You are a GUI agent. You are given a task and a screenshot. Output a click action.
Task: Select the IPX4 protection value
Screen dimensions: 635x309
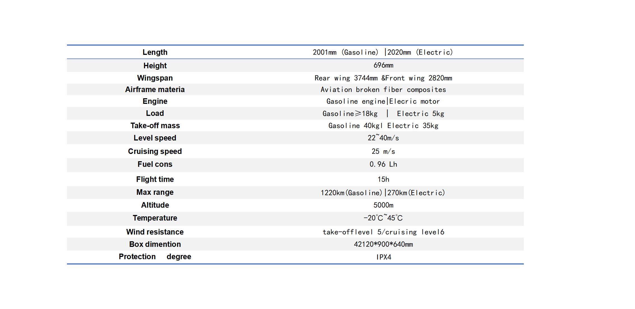(x=383, y=257)
